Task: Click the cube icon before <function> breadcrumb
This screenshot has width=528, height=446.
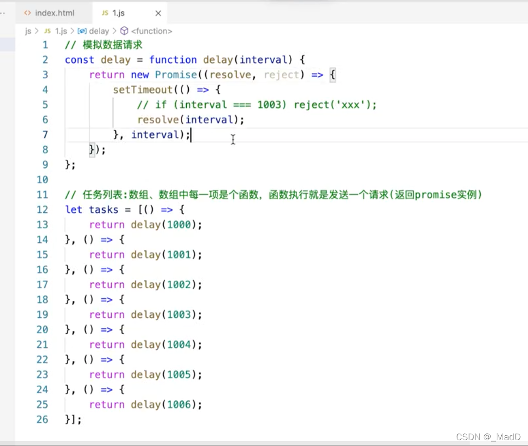Action: (x=124, y=31)
